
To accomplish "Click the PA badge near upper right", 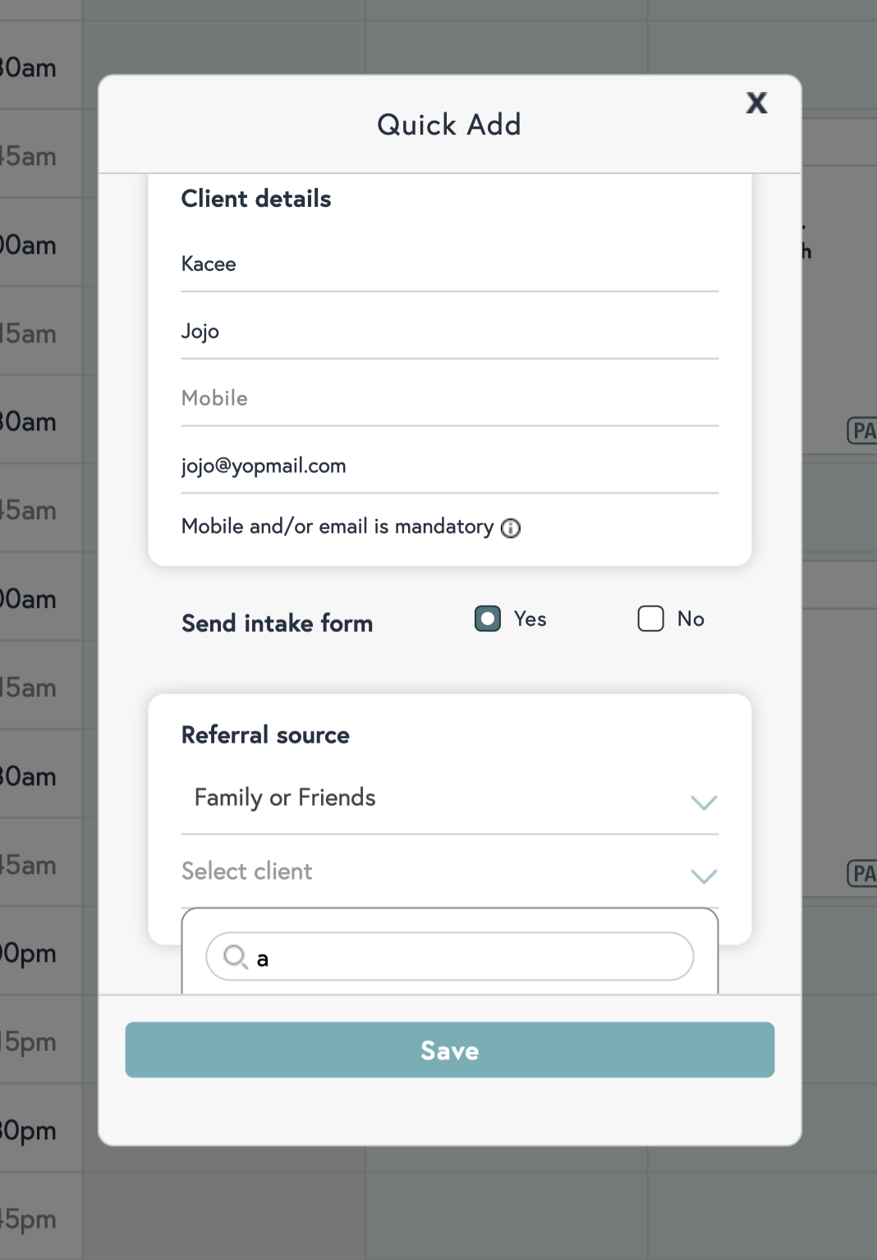I will point(862,430).
